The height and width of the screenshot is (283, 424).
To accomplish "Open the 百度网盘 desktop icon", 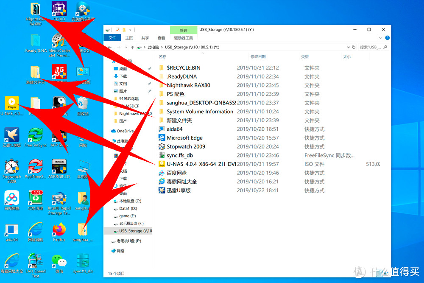I will pyautogui.click(x=11, y=200).
